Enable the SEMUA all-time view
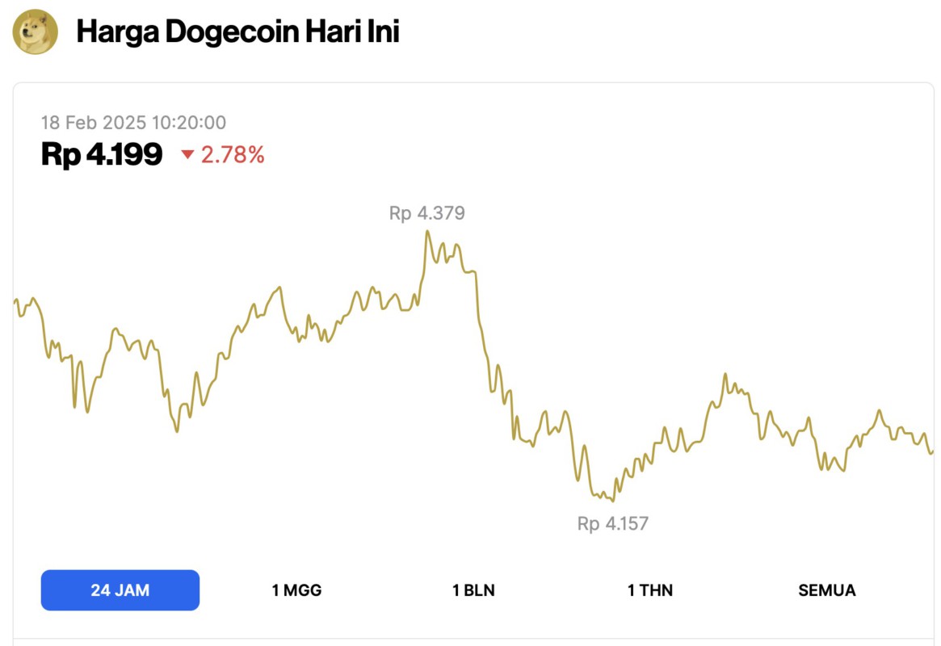The image size is (941, 646). click(x=825, y=590)
